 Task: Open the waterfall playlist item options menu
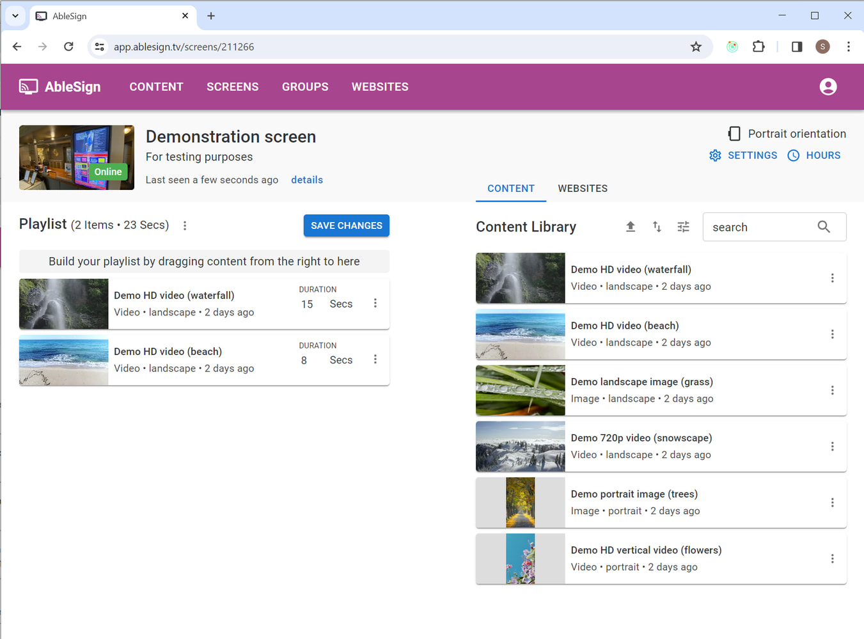[375, 304]
